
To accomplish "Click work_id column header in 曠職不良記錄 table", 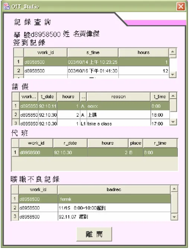I will pos(38,189).
